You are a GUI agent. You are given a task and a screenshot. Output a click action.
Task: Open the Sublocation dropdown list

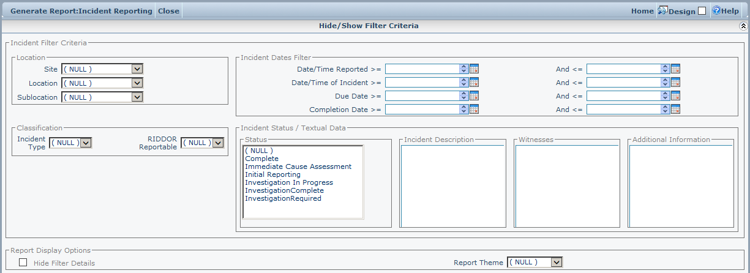tap(137, 97)
